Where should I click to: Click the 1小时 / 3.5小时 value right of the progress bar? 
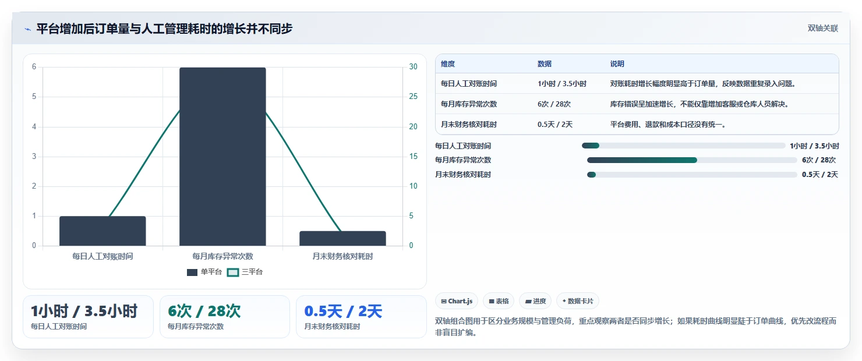click(814, 146)
